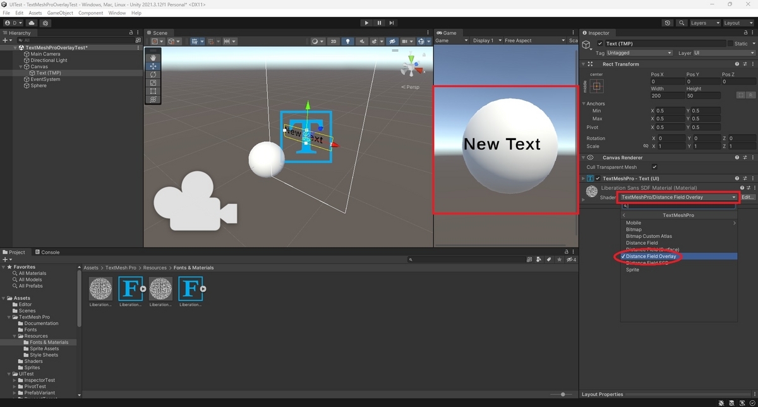Collapse the Rect Transform component
758x407 pixels.
583,64
